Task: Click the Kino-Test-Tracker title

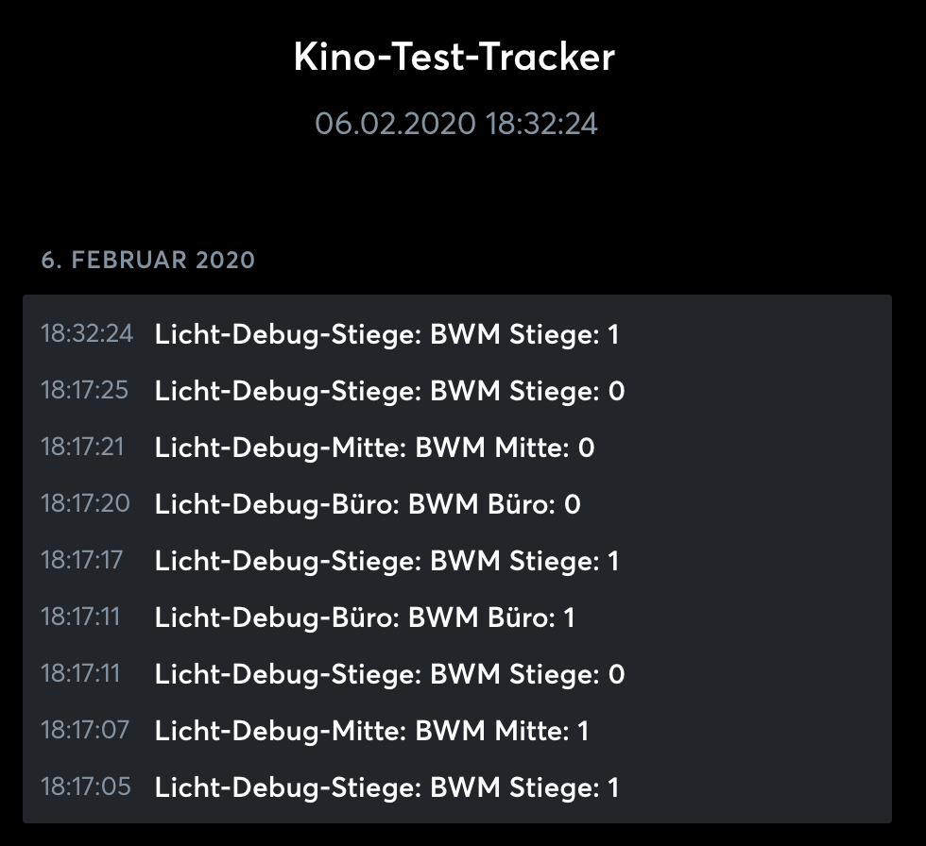Action: (x=454, y=58)
